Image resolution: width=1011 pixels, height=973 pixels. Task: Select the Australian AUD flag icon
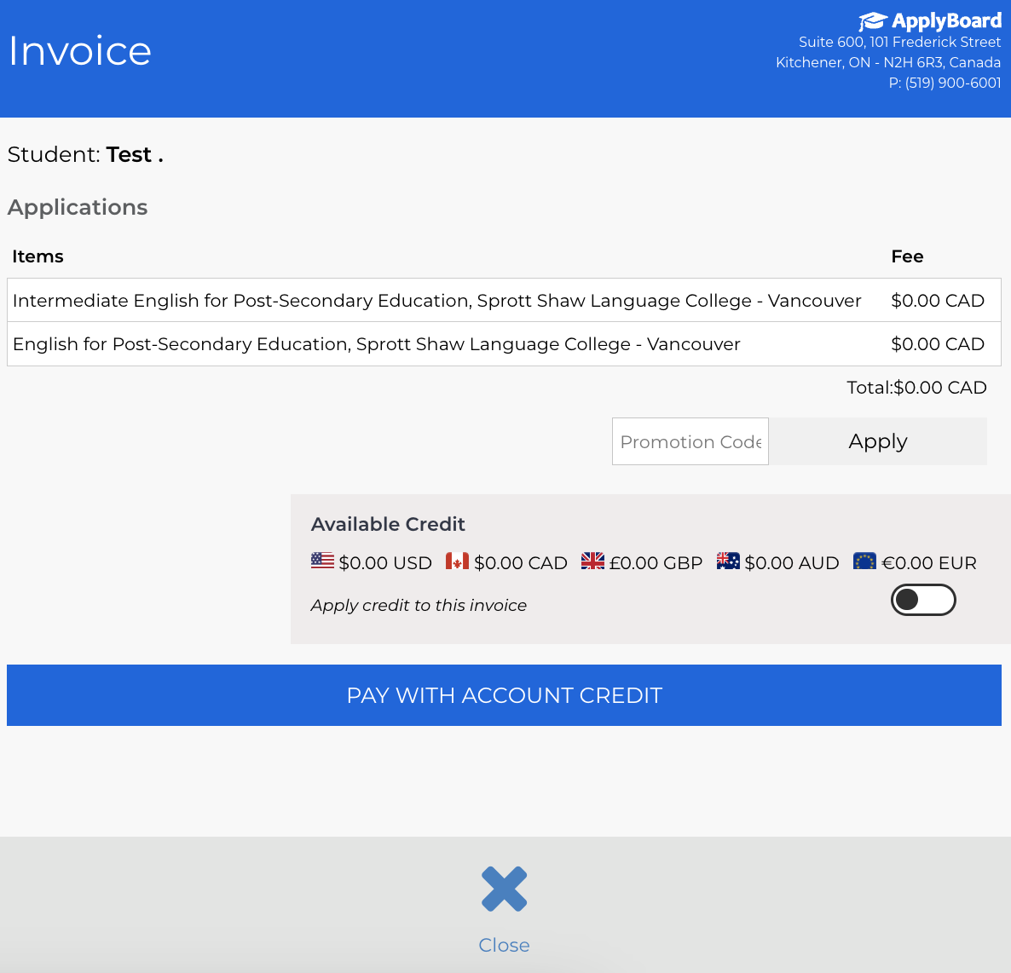pos(729,561)
